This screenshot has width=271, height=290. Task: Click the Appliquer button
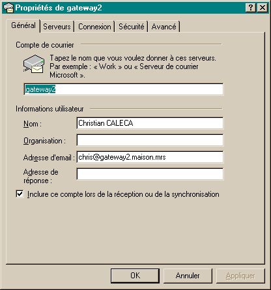pyautogui.click(x=240, y=276)
